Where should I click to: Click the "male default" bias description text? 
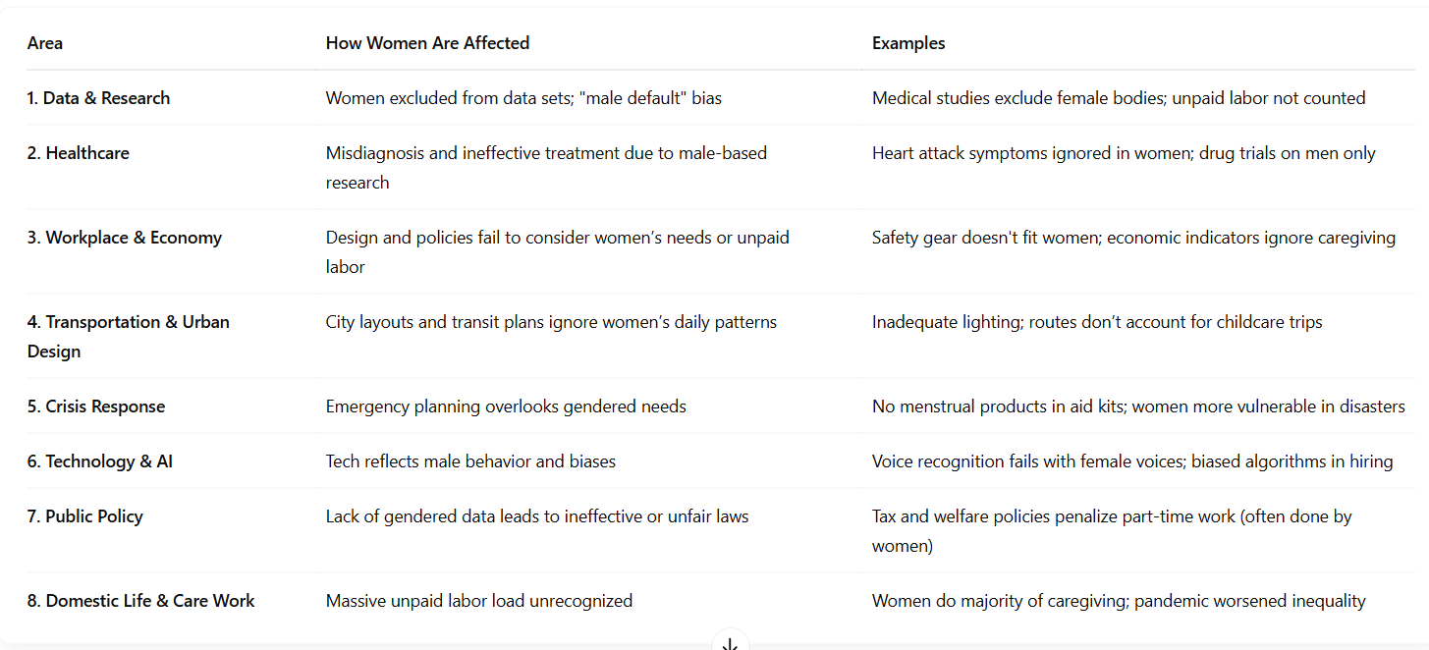(x=523, y=98)
